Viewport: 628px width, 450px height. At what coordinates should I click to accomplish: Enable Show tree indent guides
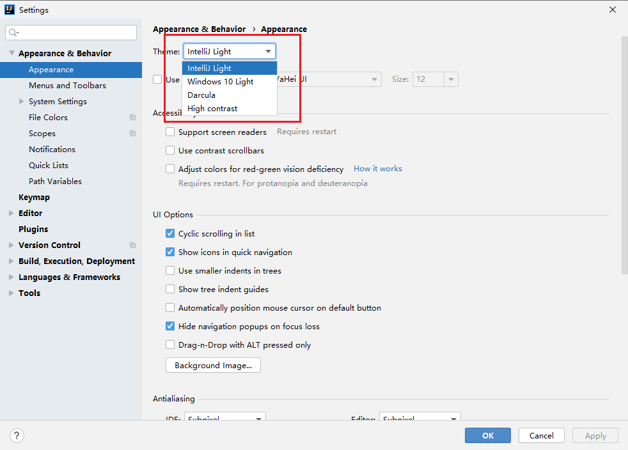[170, 289]
